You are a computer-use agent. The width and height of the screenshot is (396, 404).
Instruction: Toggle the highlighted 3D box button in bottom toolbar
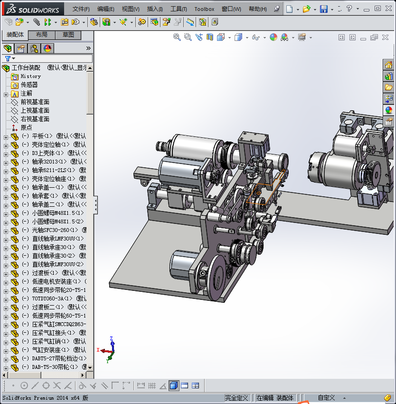(174, 385)
